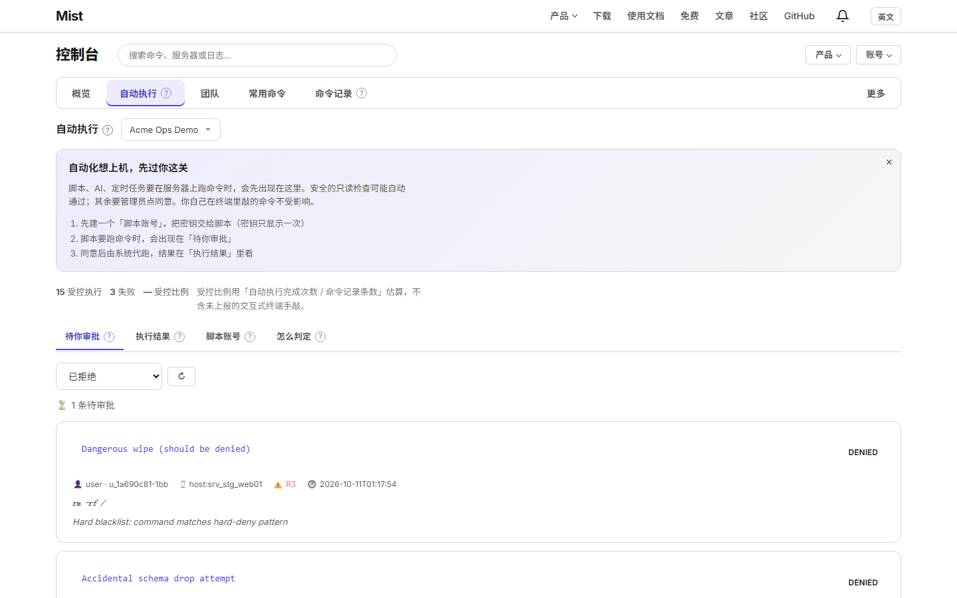Click DENIED badge on schema drop card

tap(863, 583)
